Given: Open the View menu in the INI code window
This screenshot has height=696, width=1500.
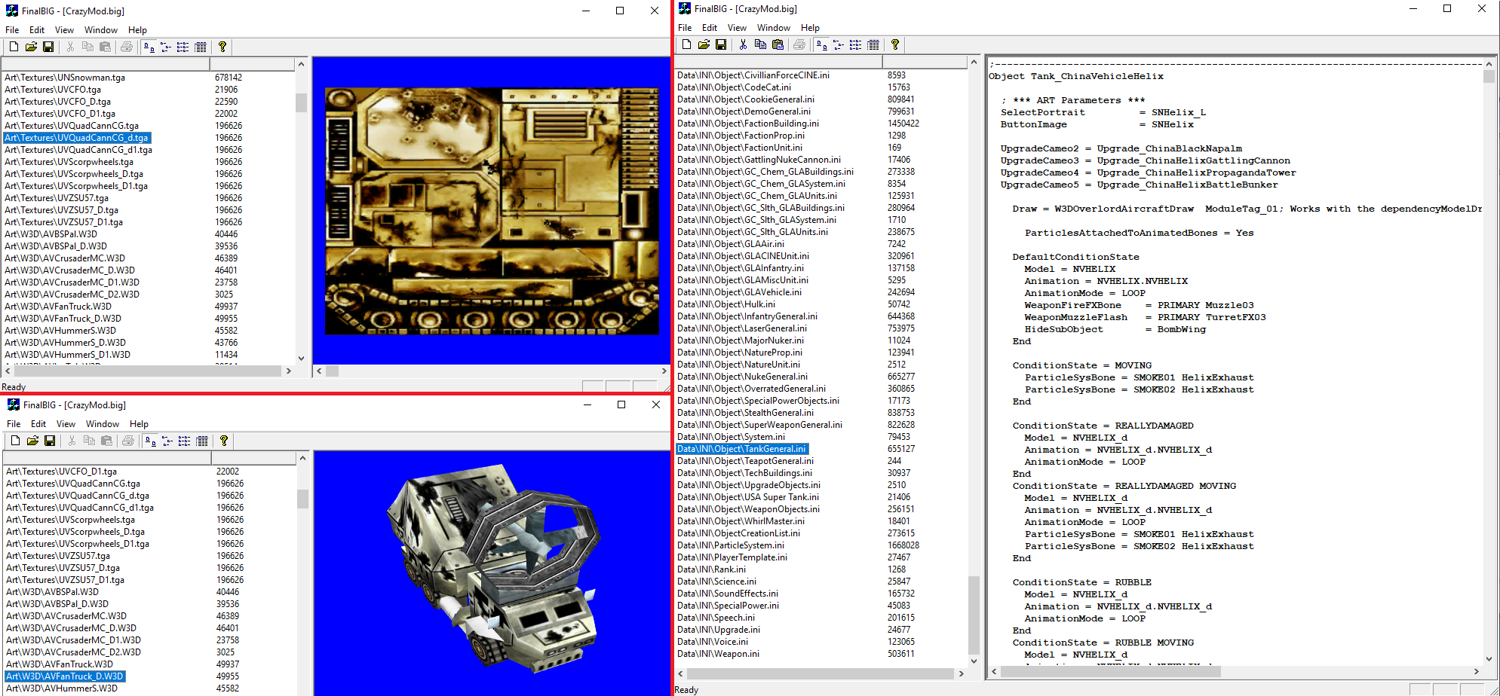Looking at the screenshot, I should pos(737,28).
